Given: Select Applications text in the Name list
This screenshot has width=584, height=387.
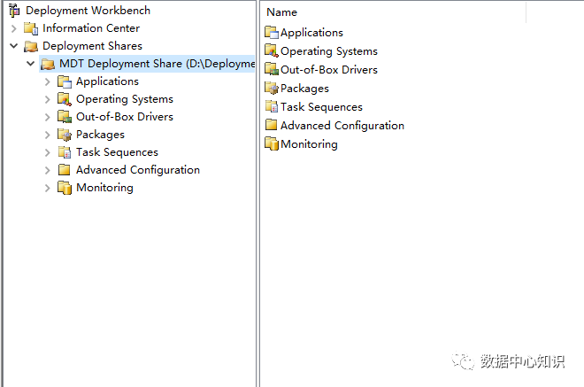Looking at the screenshot, I should pyautogui.click(x=311, y=33).
